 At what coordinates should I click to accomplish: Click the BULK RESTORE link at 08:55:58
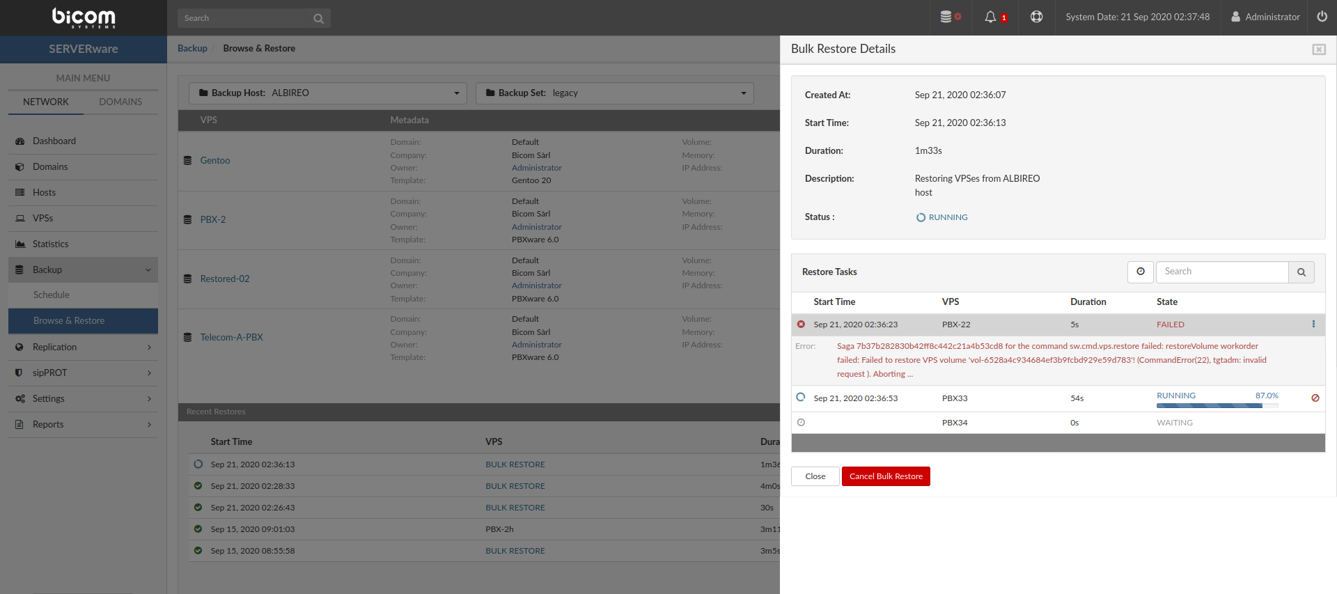(515, 552)
